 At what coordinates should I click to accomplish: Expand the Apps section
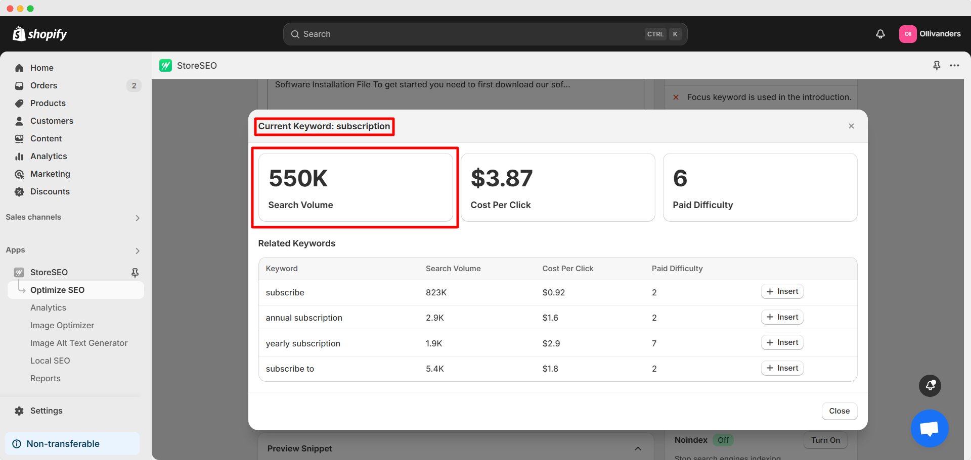[137, 250]
